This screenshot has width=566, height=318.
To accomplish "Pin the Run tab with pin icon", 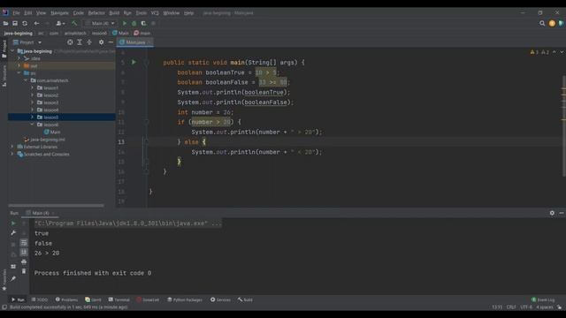I will (x=13, y=278).
